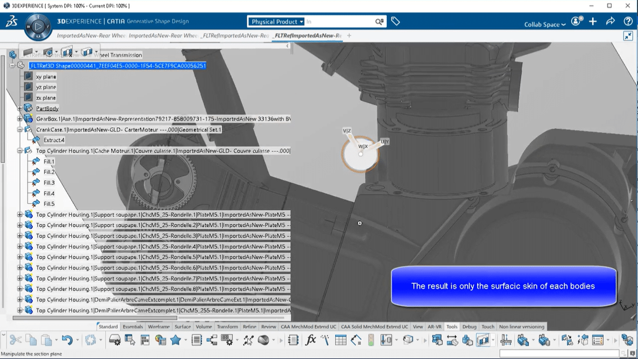The image size is (638, 359).
Task: Switch to the Review tab
Action: (x=268, y=326)
